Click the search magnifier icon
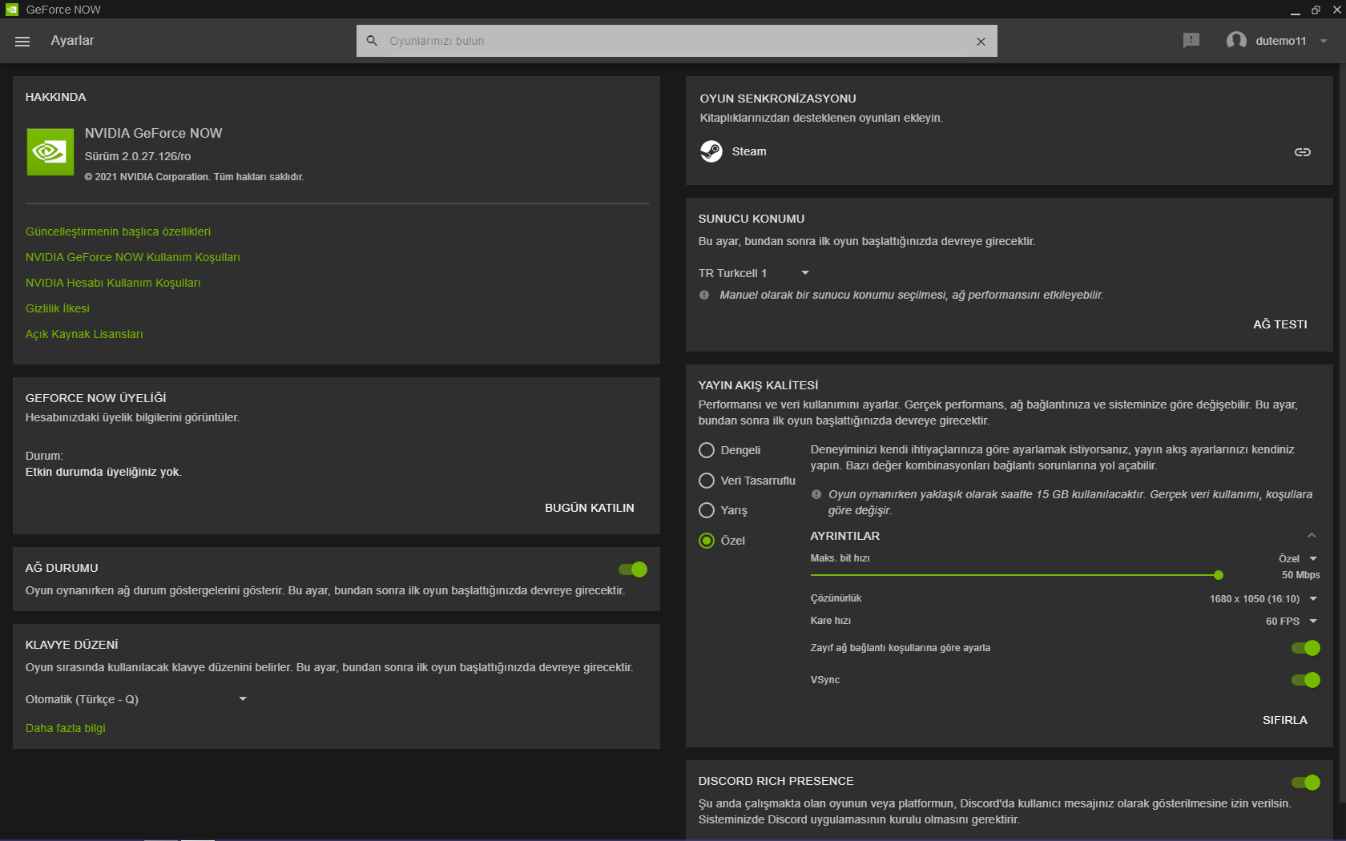1346x841 pixels. (x=372, y=41)
